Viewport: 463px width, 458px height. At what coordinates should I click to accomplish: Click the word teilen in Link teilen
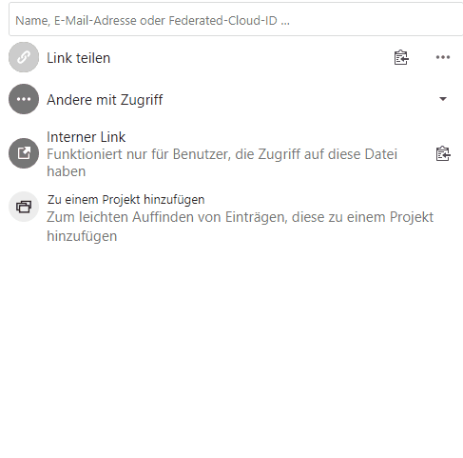click(x=93, y=58)
